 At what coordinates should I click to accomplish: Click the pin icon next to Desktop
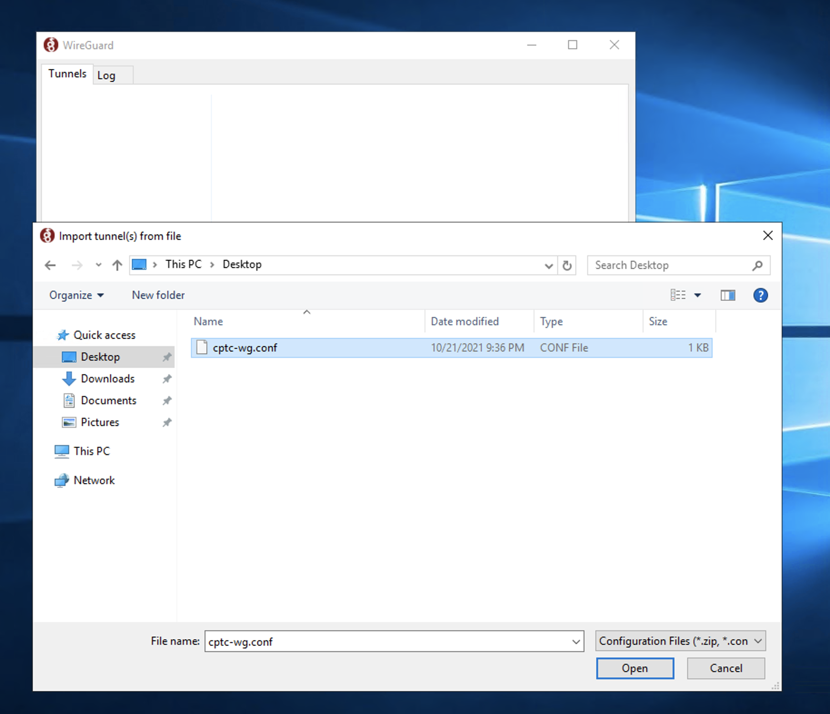click(x=167, y=357)
